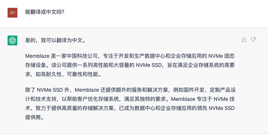Screen dimensions: 268x139
Task: Click the thumbs up feedback icon
Action: 244,40
